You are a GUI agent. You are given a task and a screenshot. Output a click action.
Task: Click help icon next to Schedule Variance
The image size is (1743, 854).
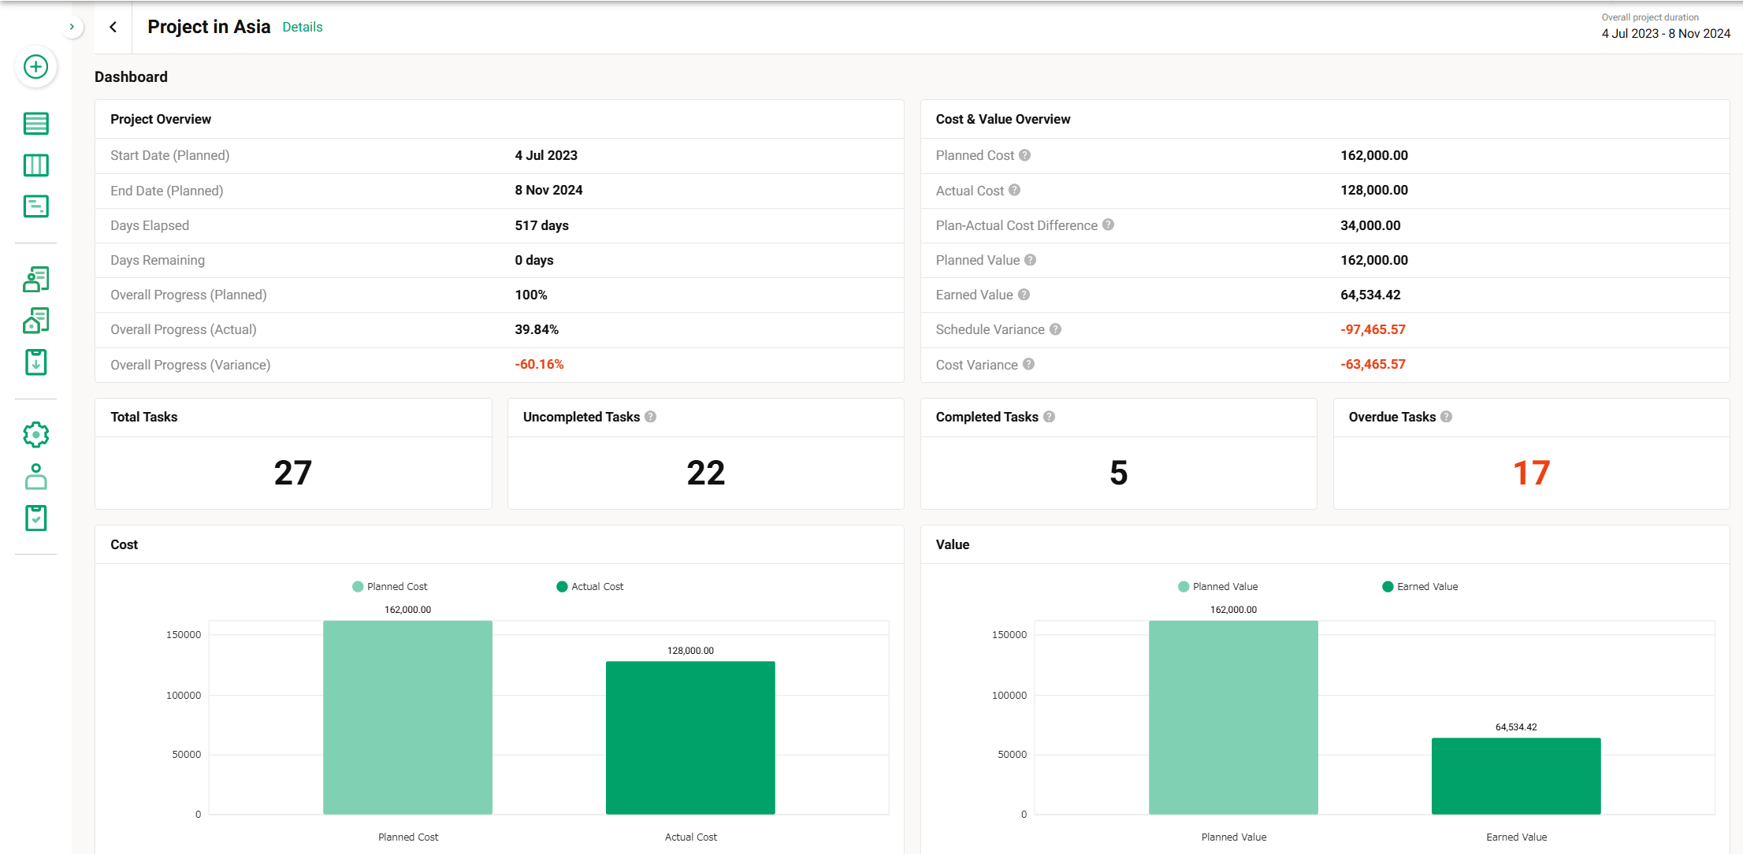(1055, 329)
